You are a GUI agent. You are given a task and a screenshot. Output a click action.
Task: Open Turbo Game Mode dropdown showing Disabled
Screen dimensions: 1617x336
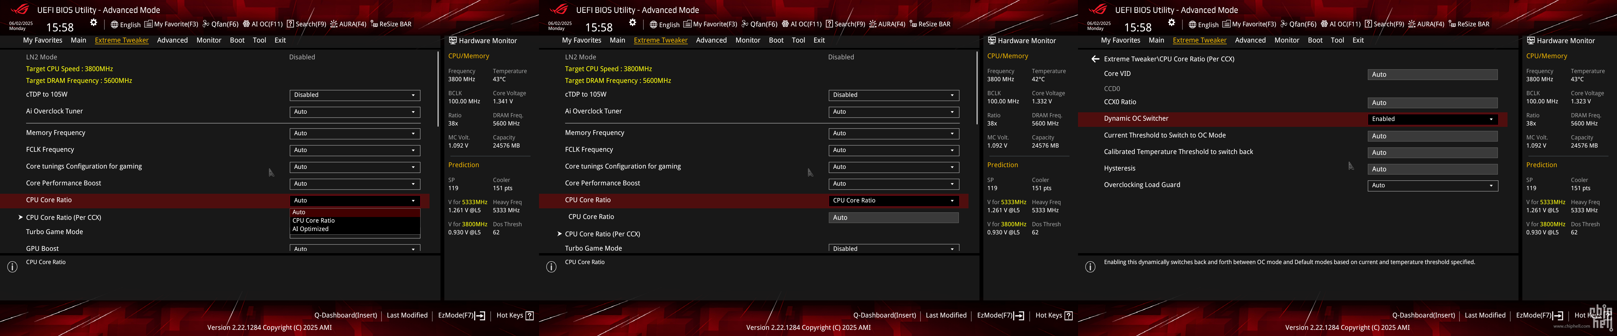893,248
